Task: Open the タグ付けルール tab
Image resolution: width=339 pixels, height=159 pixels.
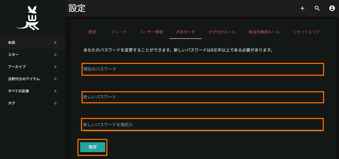Action: tap(222, 32)
